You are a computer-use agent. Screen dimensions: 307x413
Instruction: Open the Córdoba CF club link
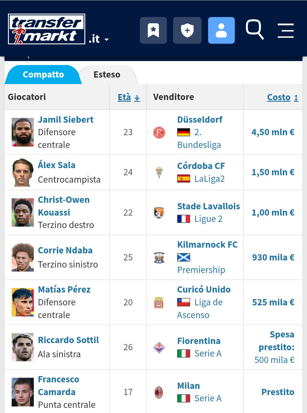[x=201, y=166]
